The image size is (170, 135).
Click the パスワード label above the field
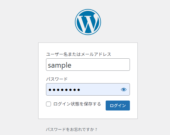click(x=57, y=79)
